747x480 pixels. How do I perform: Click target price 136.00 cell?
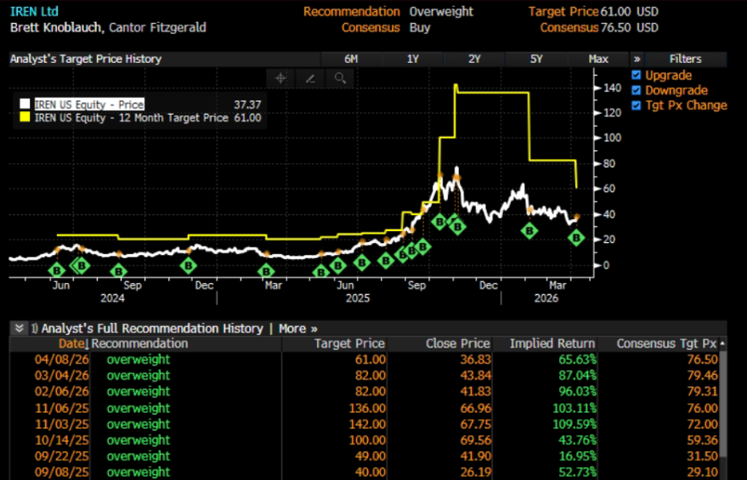[366, 408]
